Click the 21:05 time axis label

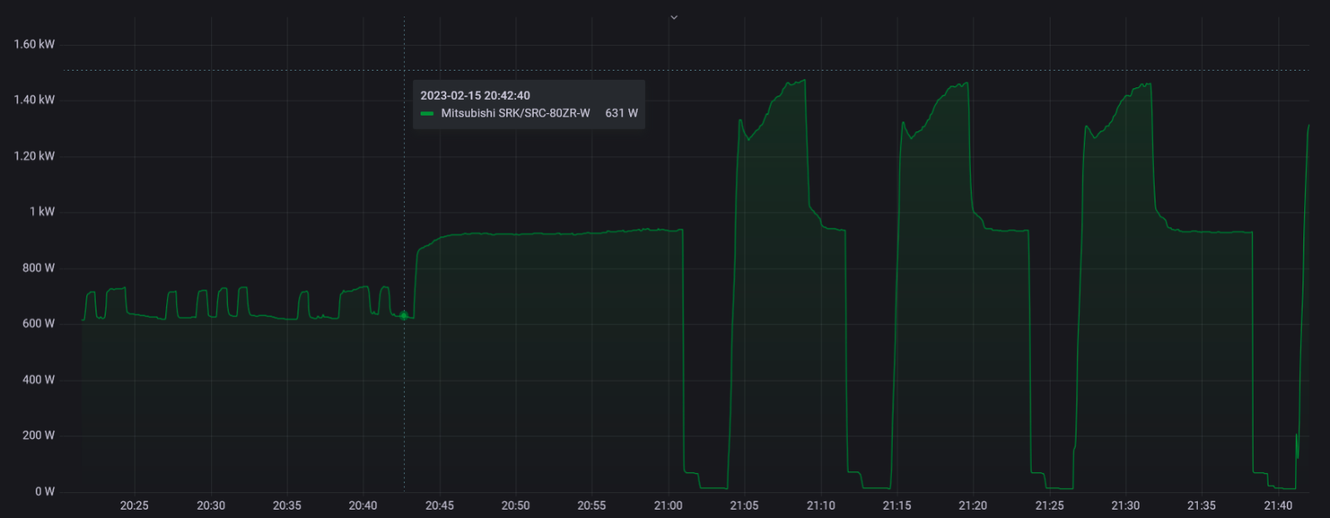pyautogui.click(x=744, y=506)
